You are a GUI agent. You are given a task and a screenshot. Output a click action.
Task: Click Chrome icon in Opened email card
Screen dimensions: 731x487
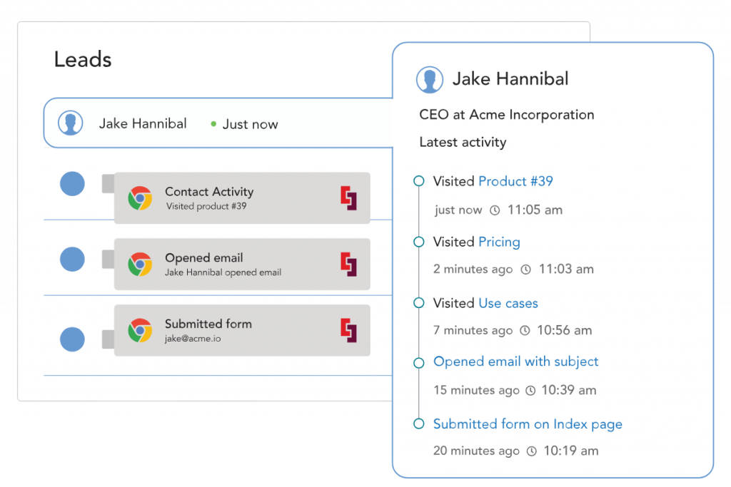(x=140, y=265)
